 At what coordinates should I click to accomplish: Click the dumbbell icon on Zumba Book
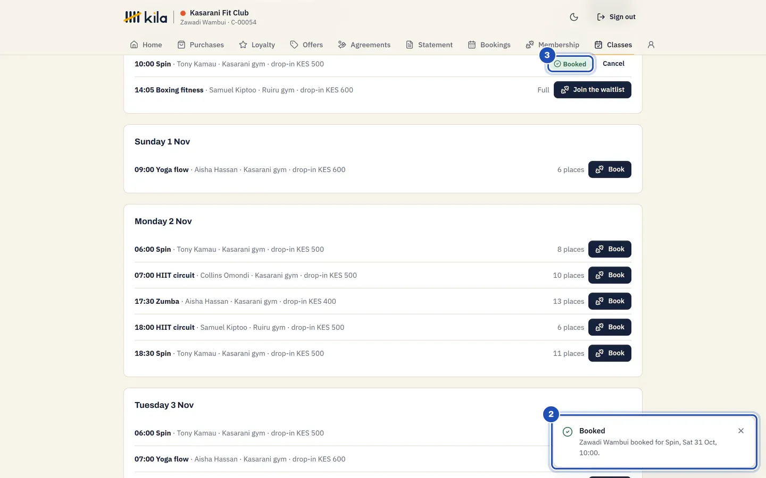[600, 301]
